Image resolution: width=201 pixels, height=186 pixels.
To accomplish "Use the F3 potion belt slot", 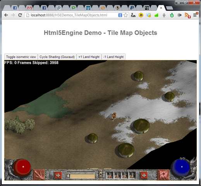I will pyautogui.click(x=125, y=176).
